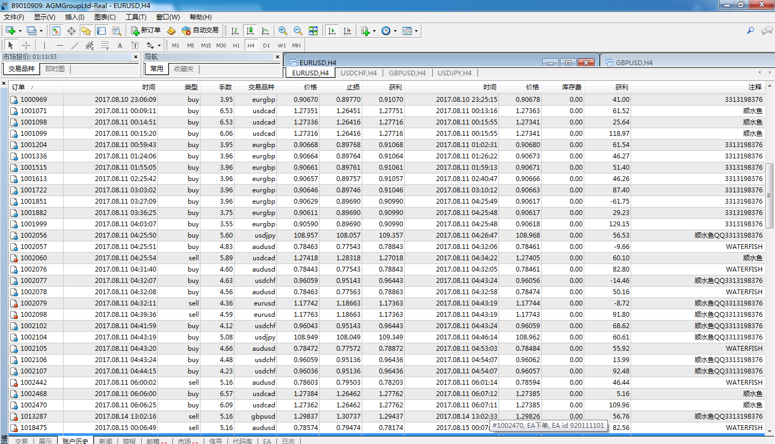The height and width of the screenshot is (444, 775).
Task: Select the equidistant channel tool
Action: [89, 45]
